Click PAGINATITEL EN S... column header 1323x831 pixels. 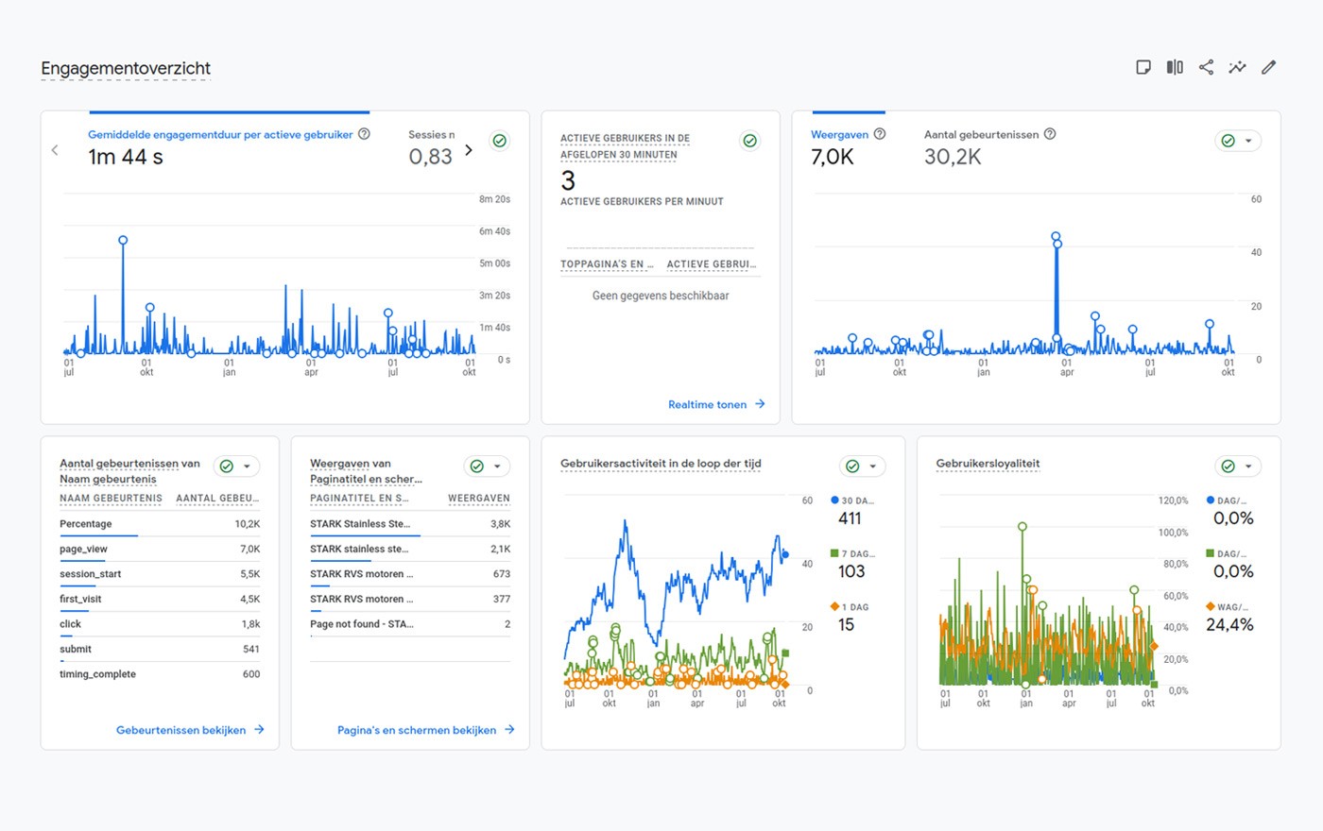359,499
